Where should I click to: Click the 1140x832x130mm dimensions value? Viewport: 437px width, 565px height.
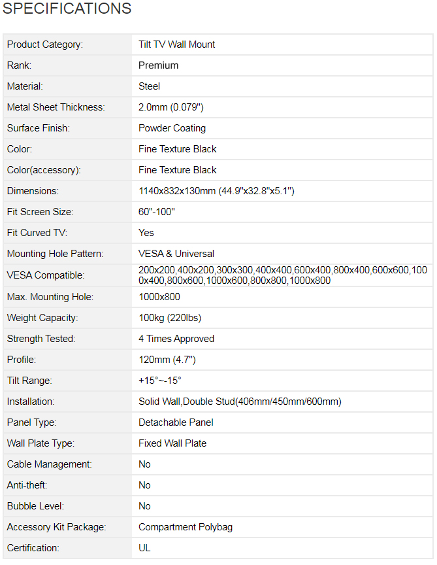point(216,191)
